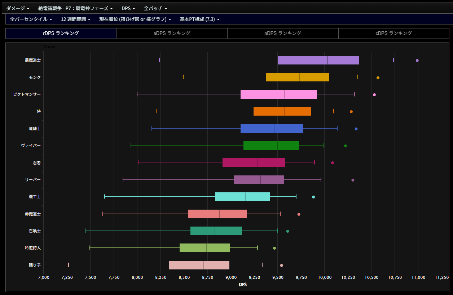The image size is (453, 295).
Task: Switch to the aDPS ランキング tab
Action: click(172, 33)
